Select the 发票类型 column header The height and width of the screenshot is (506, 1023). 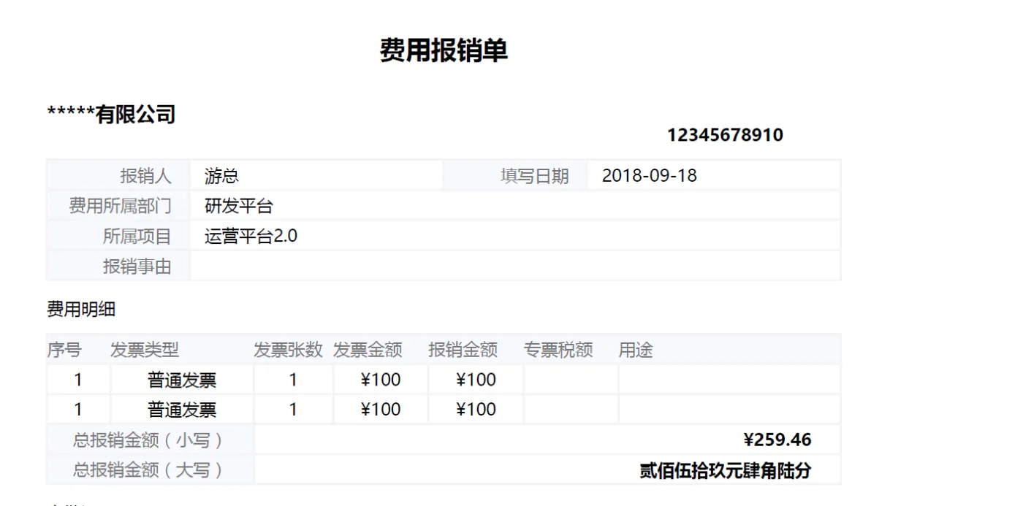pos(145,350)
